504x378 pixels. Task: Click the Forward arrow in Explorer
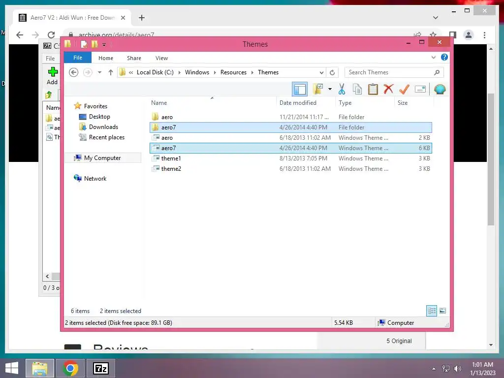(x=88, y=72)
